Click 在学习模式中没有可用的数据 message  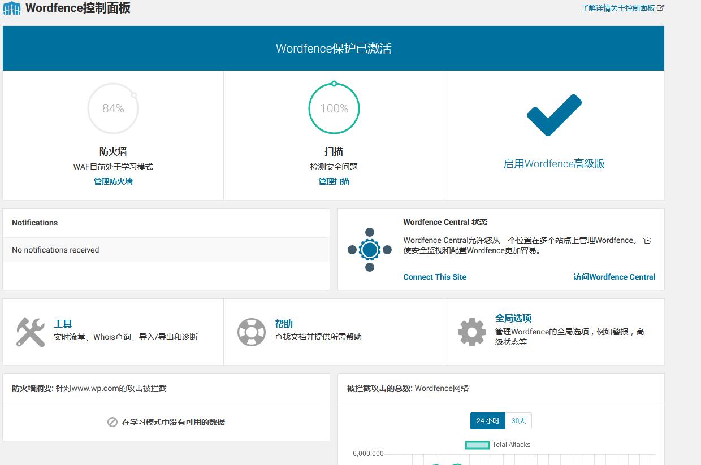174,422
